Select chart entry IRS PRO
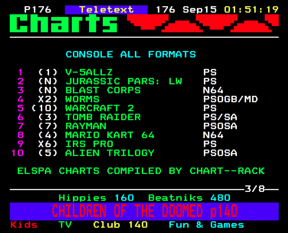The image size is (288, 233). pyautogui.click(x=89, y=144)
